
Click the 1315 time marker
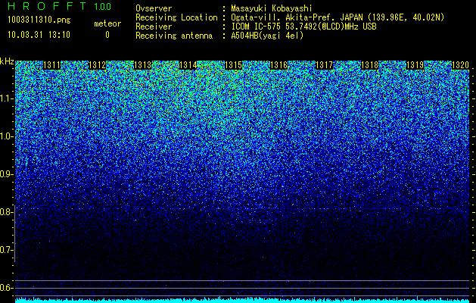pos(233,65)
